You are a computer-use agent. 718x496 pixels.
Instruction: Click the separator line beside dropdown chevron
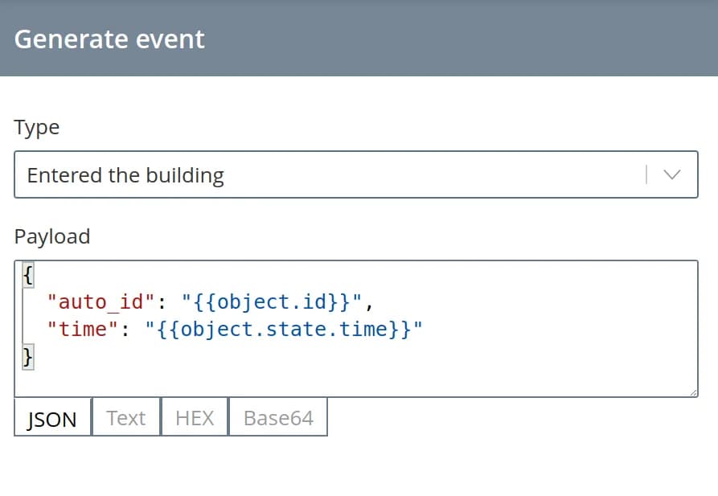pos(646,174)
